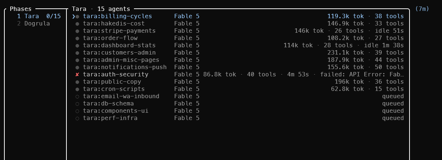
Task: Click the queued circle beside tara:email-wa-inbound
Action: pos(77,96)
